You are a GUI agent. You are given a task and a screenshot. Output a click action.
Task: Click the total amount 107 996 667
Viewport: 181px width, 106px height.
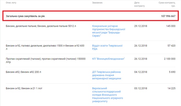click(168, 16)
